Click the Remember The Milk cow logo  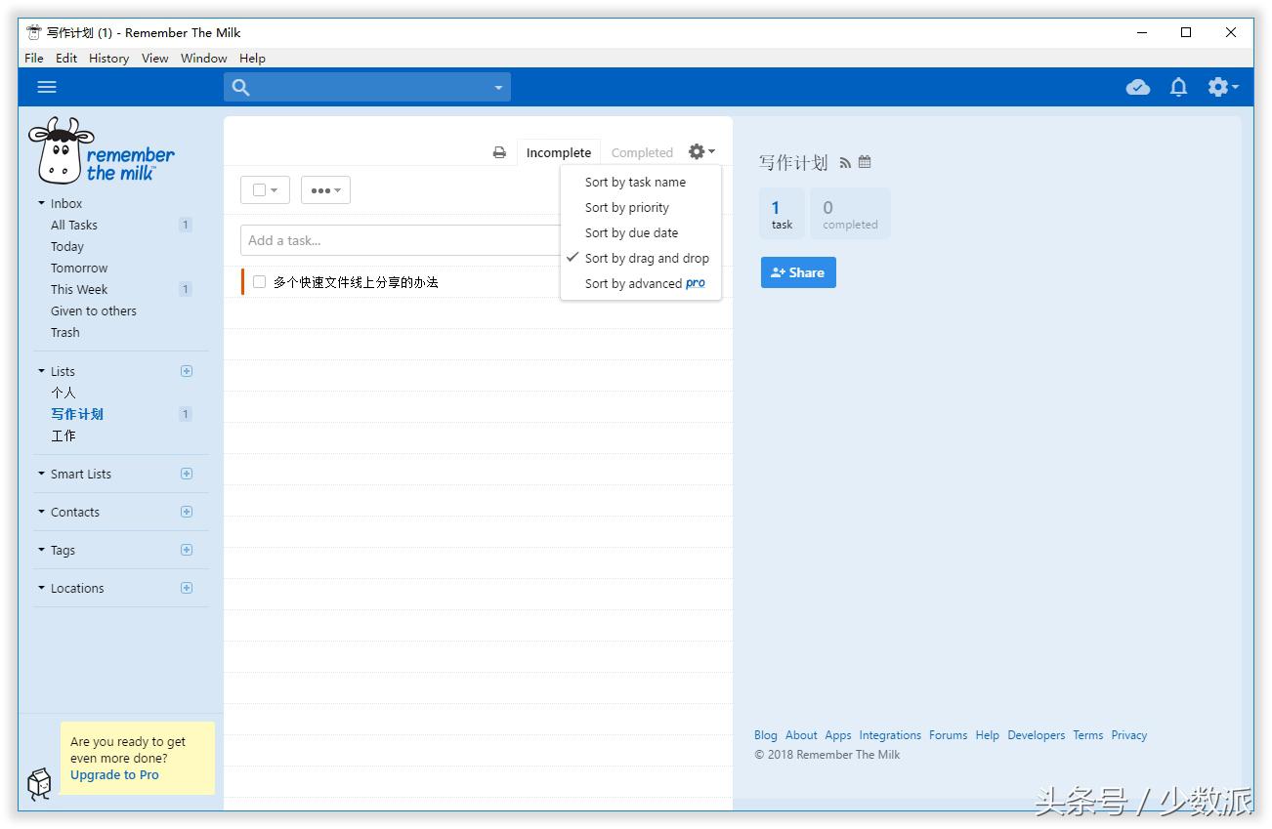point(59,150)
